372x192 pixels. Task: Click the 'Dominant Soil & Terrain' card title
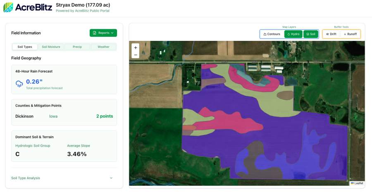click(x=34, y=137)
